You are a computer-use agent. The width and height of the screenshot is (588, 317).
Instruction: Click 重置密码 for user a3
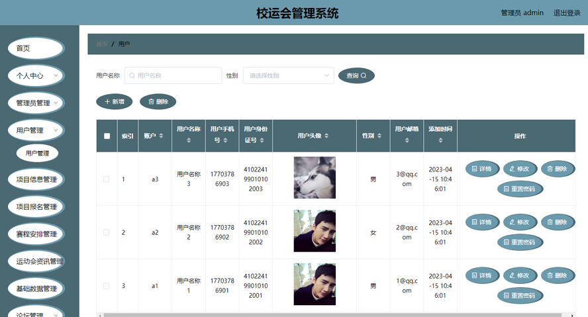tap(520, 189)
